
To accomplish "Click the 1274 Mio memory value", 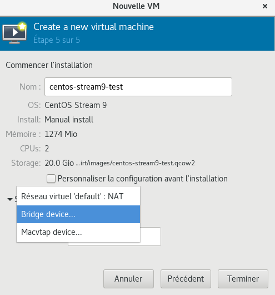I will (61, 134).
